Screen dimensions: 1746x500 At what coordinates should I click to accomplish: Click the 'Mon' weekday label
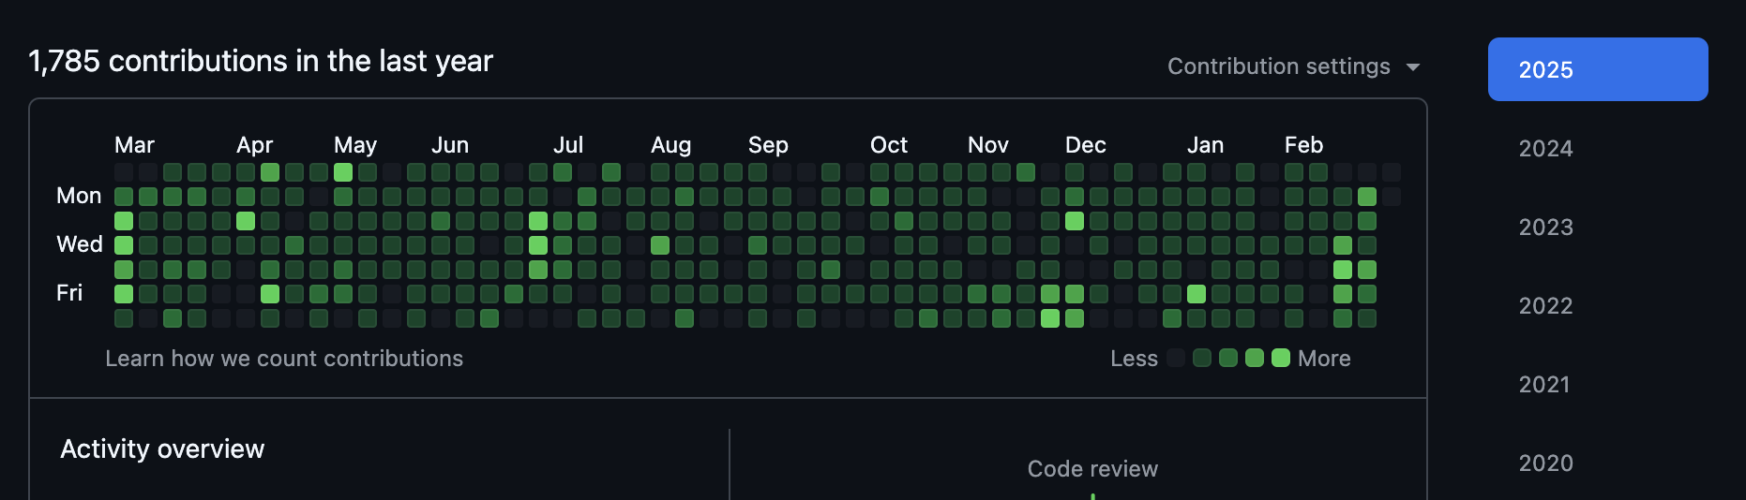click(79, 196)
